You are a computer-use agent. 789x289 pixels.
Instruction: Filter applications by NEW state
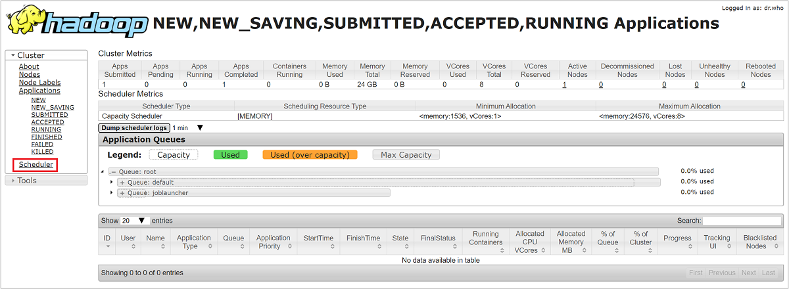[38, 100]
